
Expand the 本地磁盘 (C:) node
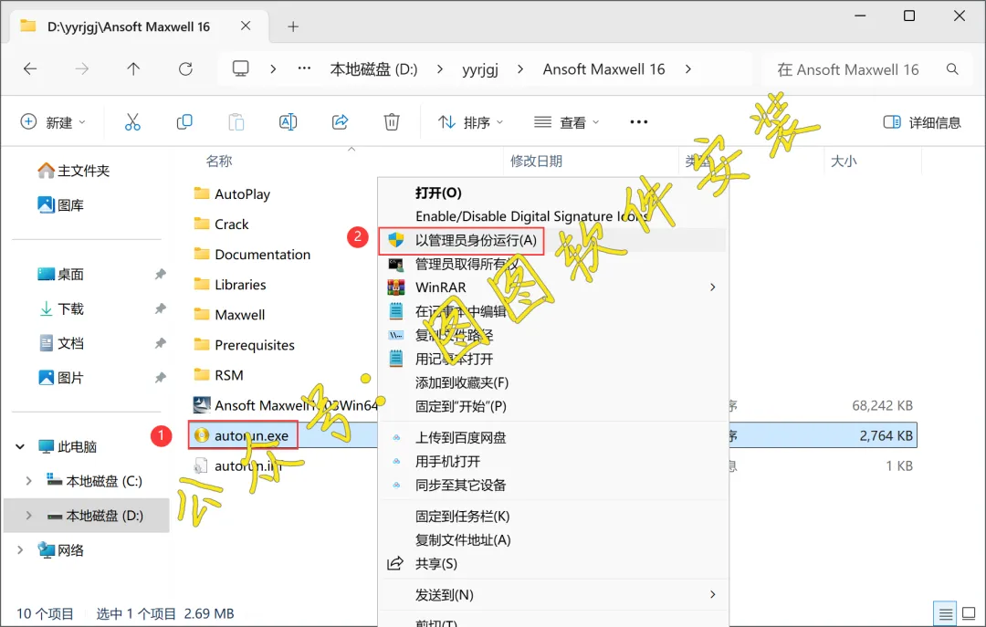click(x=28, y=481)
